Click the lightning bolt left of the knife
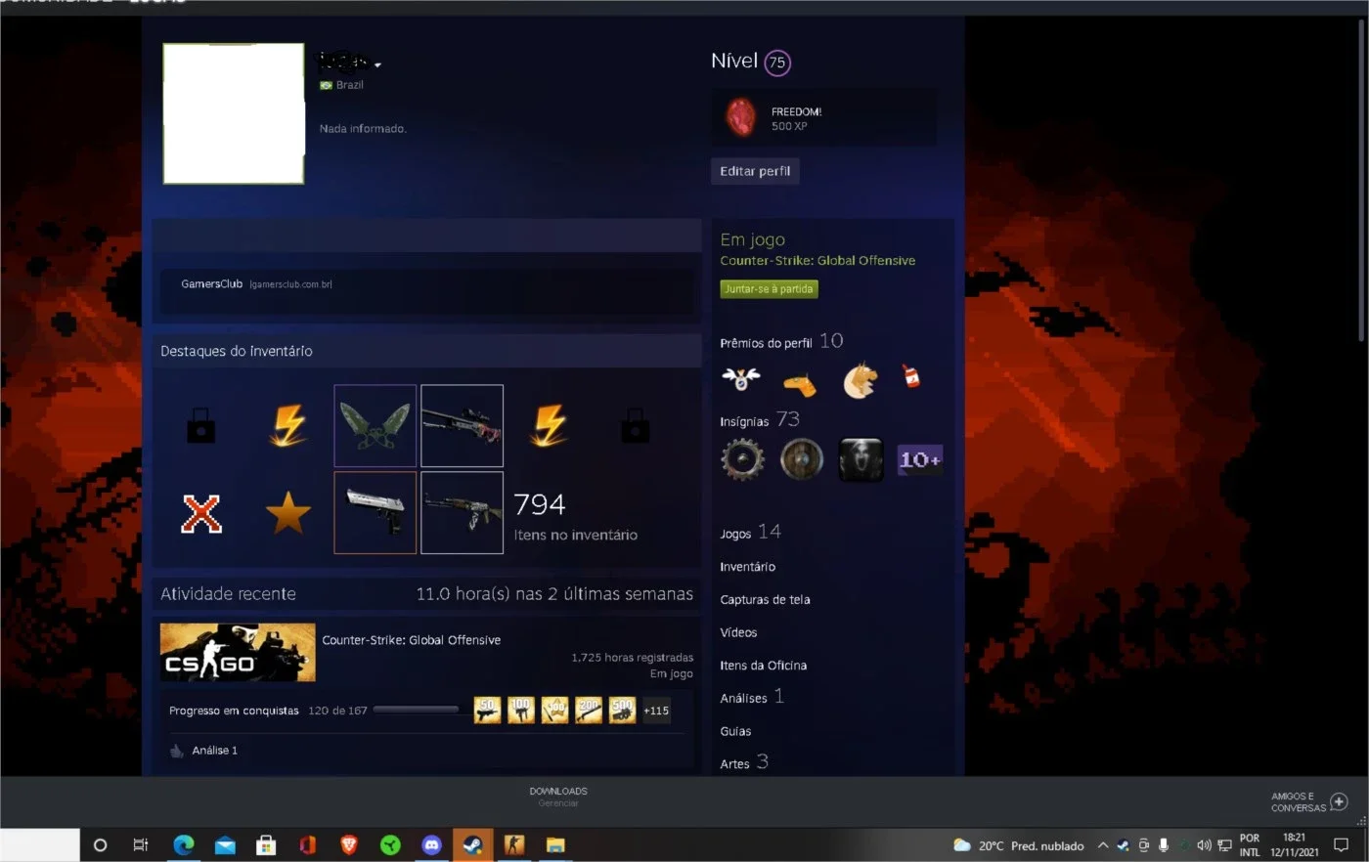Viewport: 1369px width, 862px height. (x=288, y=425)
